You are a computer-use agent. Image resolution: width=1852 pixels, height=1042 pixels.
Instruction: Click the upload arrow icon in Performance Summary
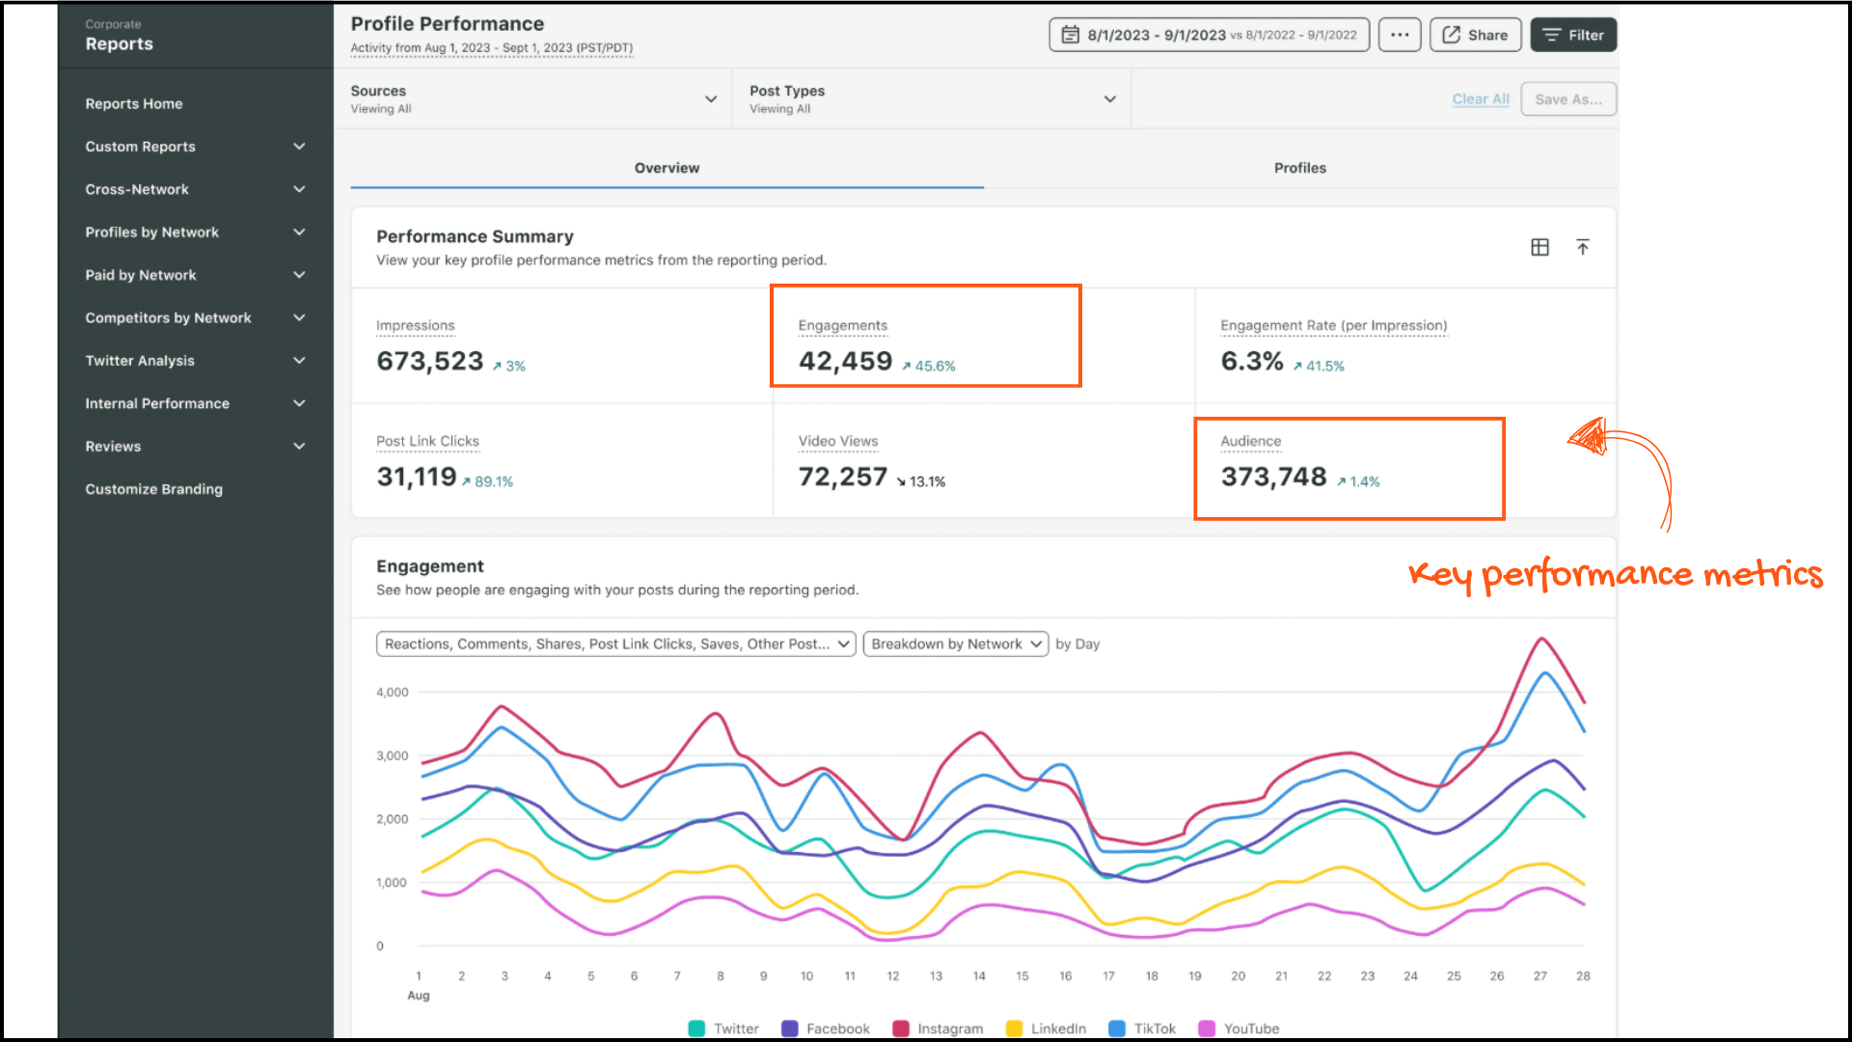1583,247
